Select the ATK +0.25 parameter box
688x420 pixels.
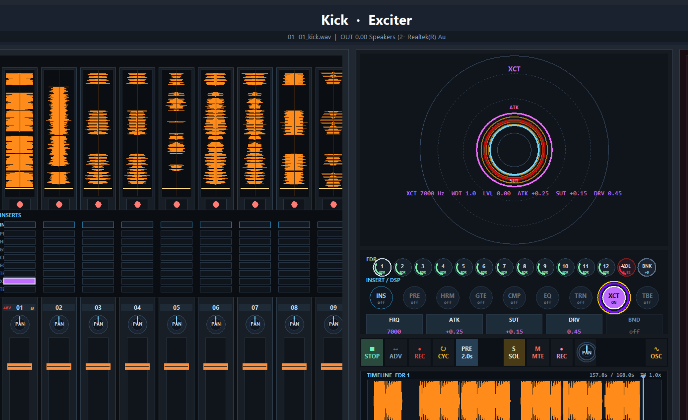pos(454,325)
